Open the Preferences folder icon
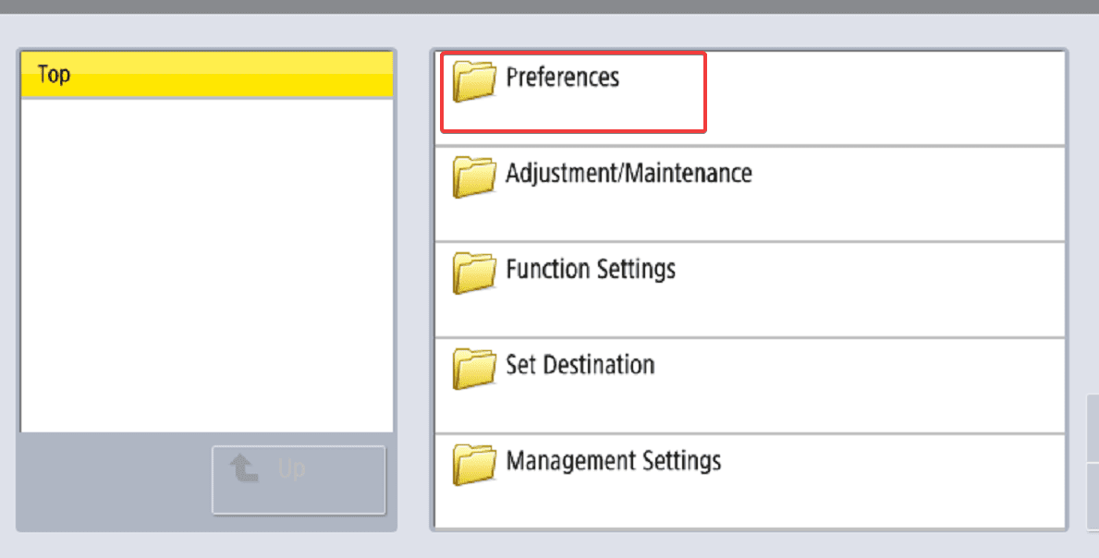Image resolution: width=1099 pixels, height=558 pixels. (474, 81)
